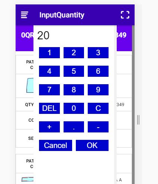Tap the plus sign key
This screenshot has width=158, height=184.
(49, 127)
